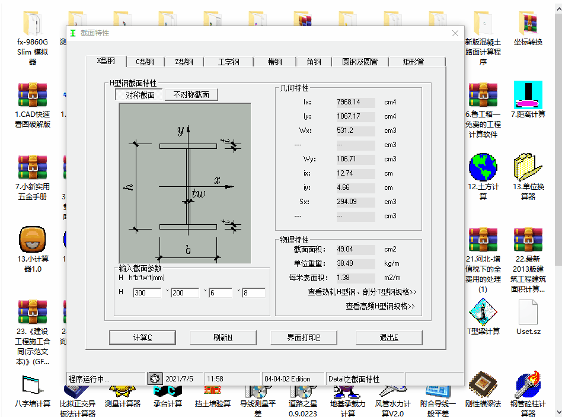
Task: Switch to the 不对称截面 option
Action: (x=193, y=94)
